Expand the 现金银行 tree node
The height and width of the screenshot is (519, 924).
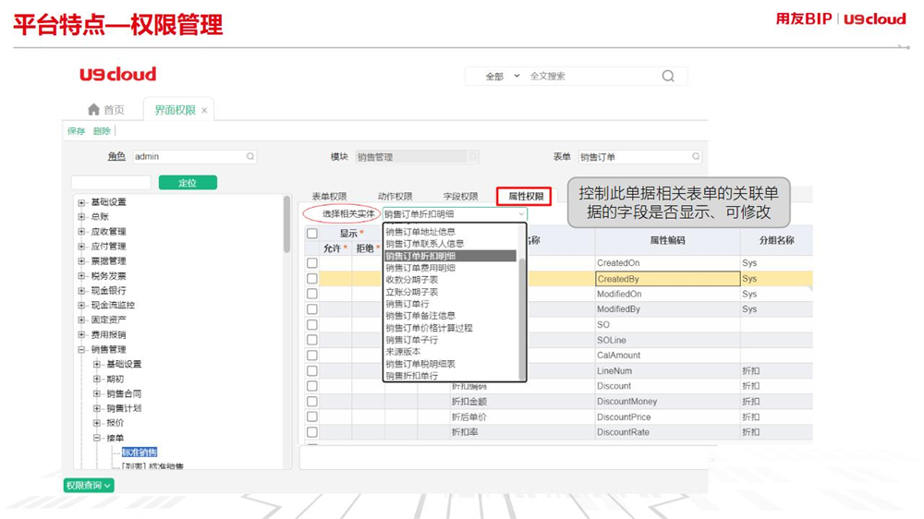tap(81, 290)
